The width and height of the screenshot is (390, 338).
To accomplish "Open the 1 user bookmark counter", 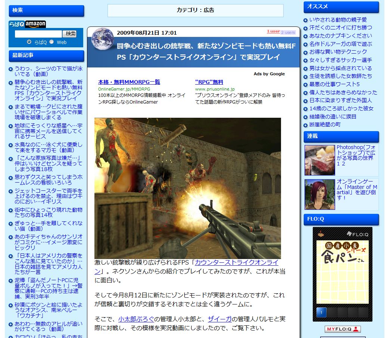I will (x=273, y=32).
